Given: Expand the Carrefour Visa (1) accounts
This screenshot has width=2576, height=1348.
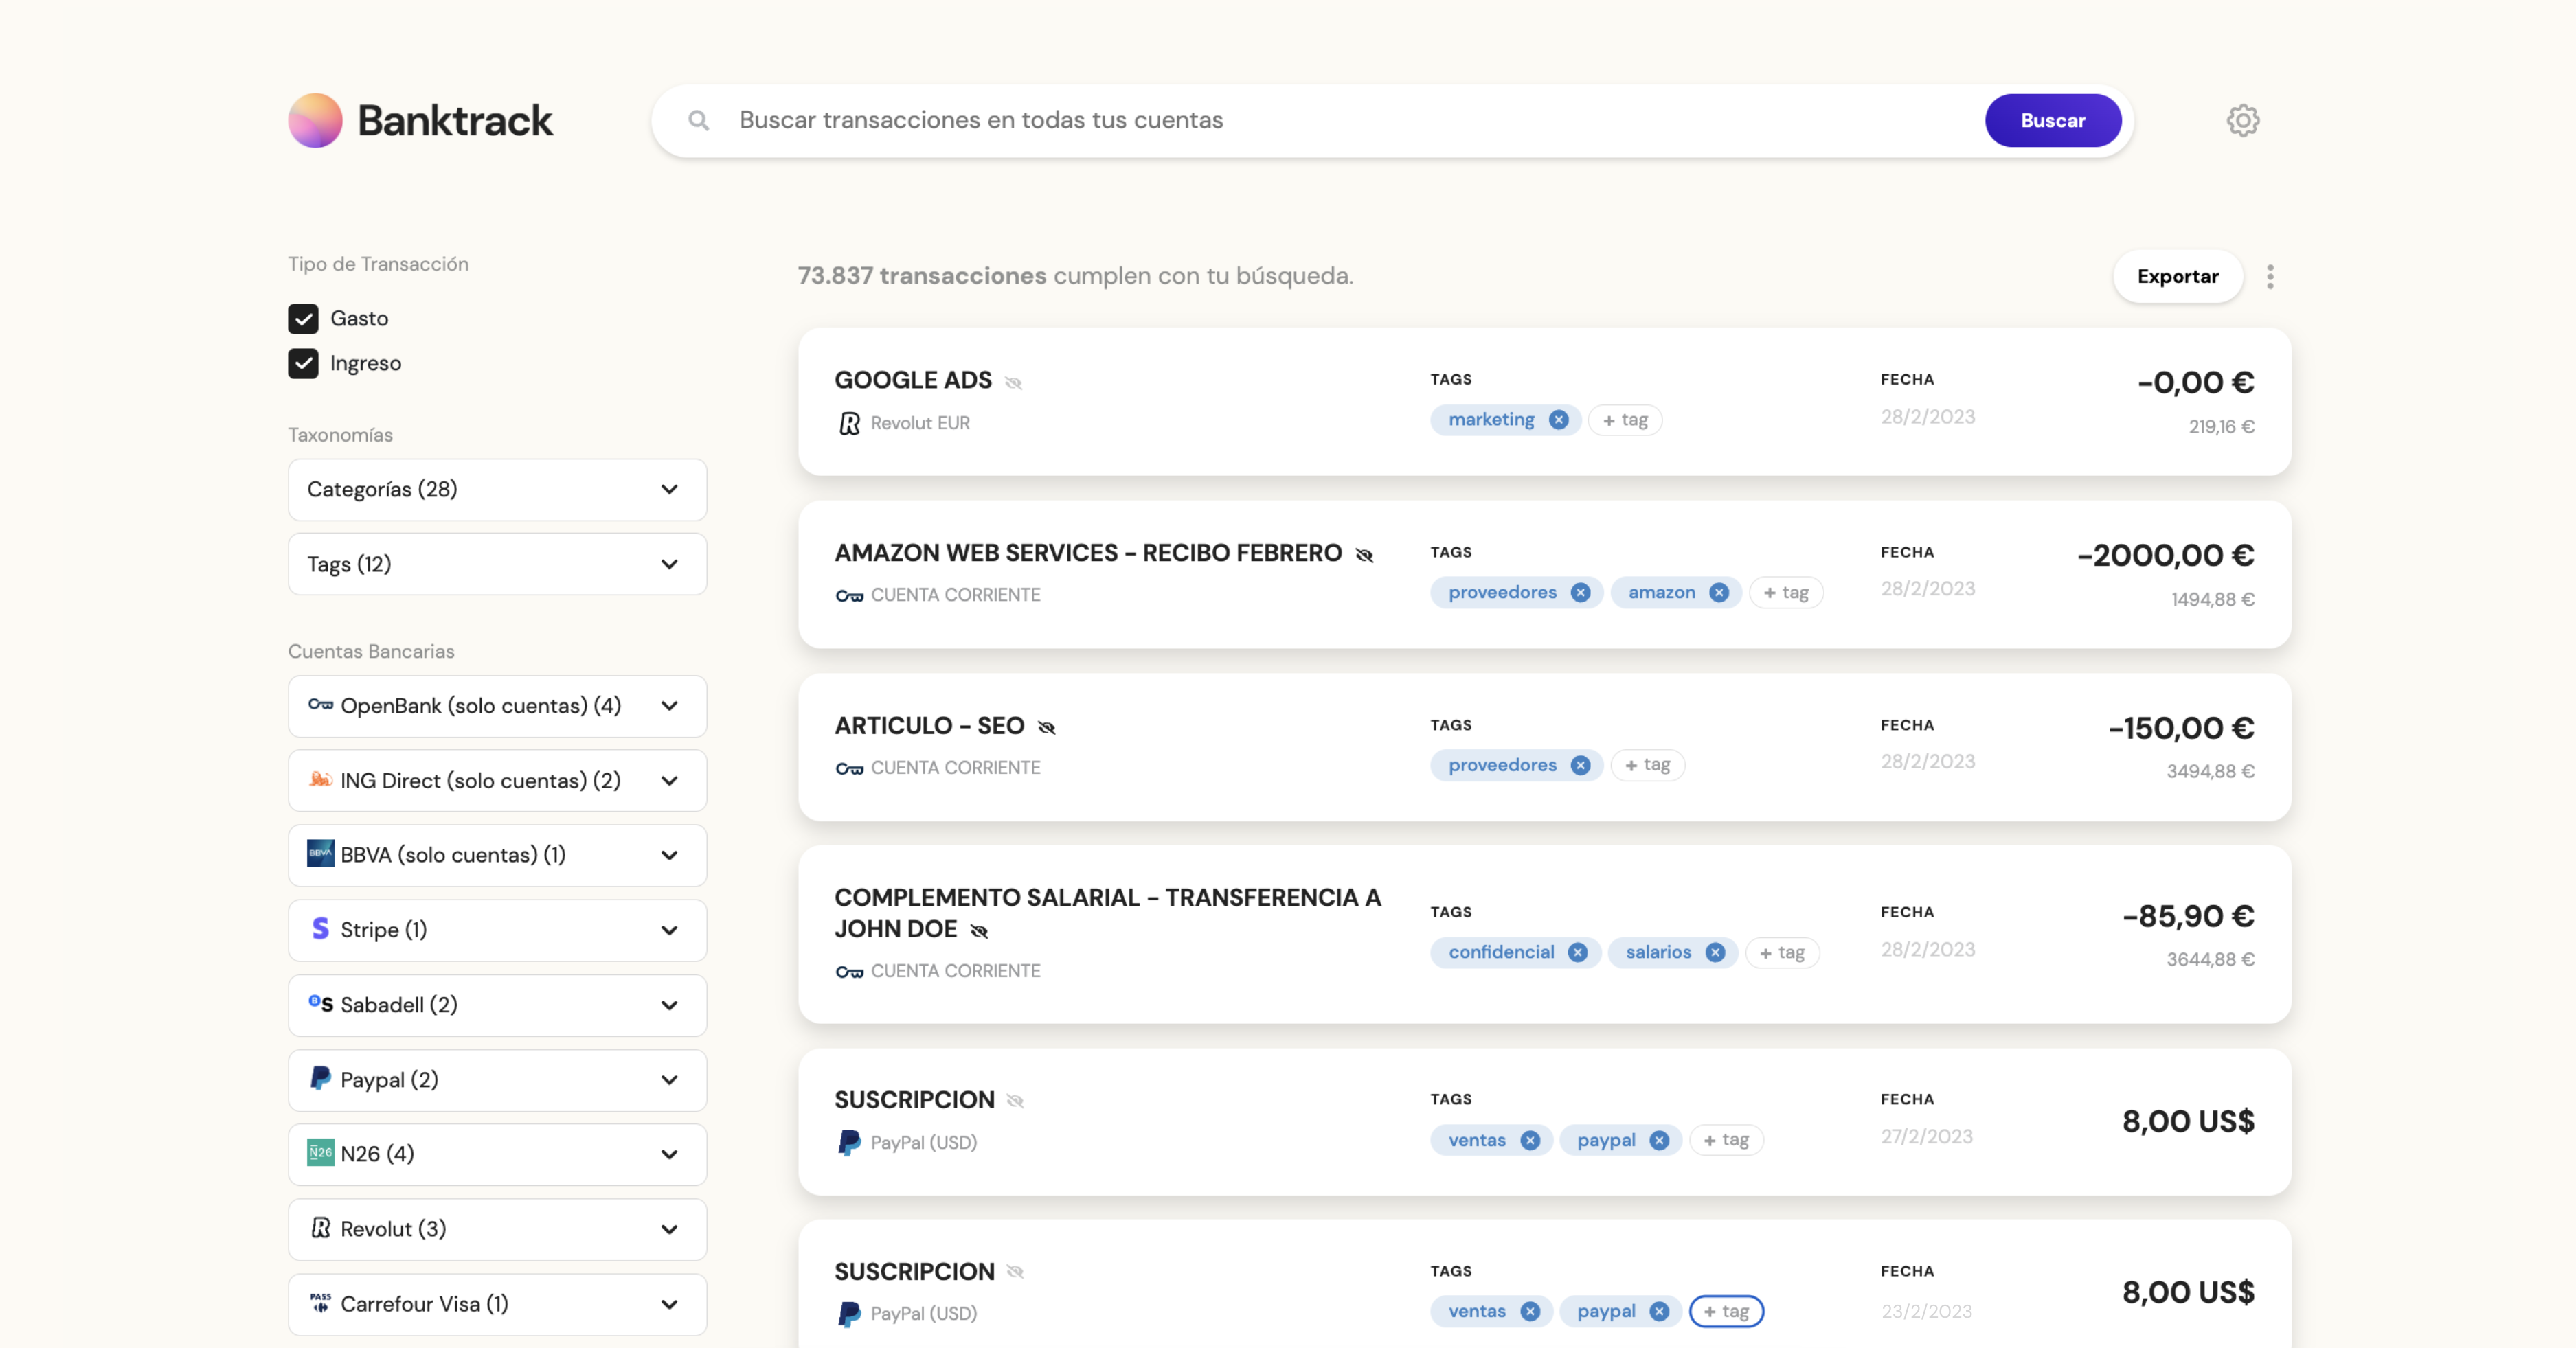Looking at the screenshot, I should 497,1304.
